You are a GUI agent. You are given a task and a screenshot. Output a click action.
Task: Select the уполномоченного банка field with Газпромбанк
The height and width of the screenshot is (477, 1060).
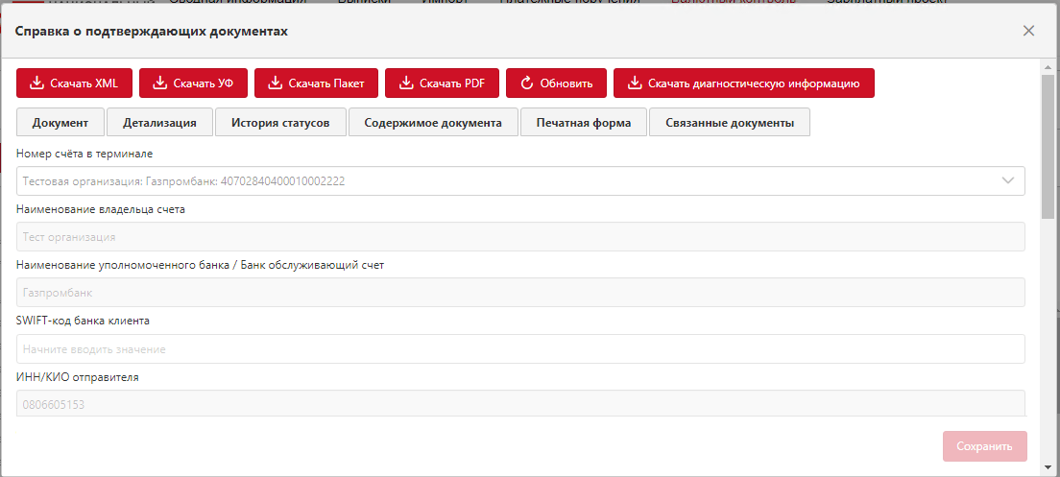[520, 293]
